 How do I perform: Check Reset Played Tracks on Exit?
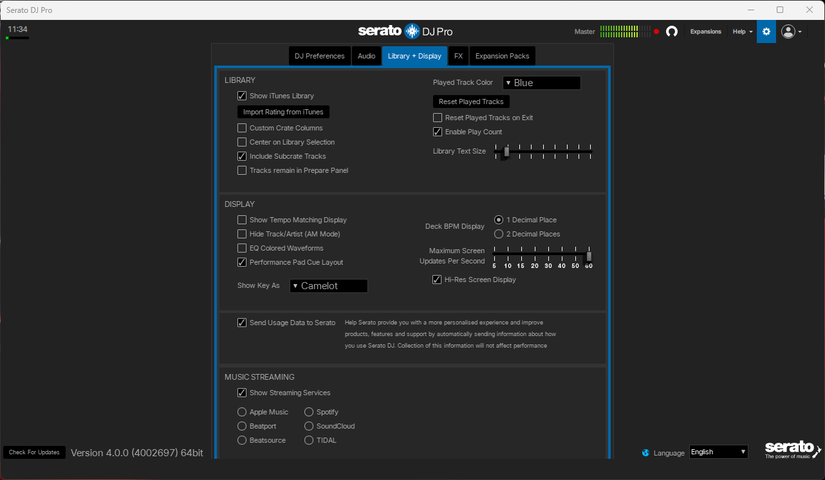[x=438, y=118]
